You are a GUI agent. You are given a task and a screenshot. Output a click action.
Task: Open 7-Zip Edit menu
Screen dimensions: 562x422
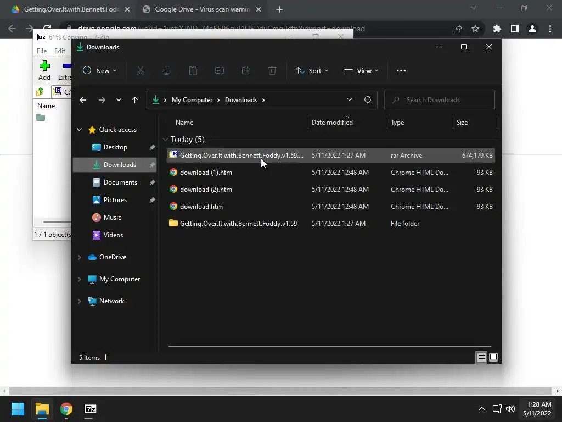pyautogui.click(x=59, y=51)
